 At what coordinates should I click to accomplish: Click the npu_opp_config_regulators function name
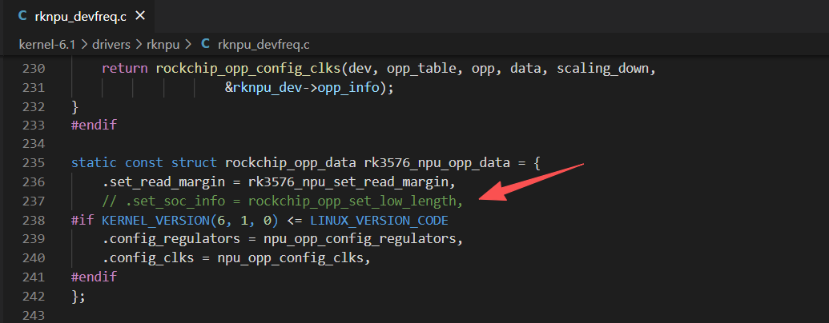(360, 239)
